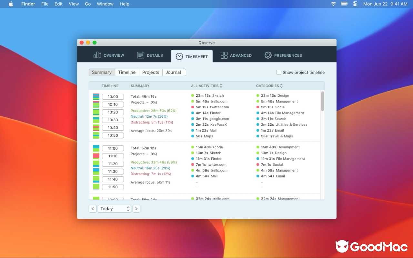Click Total: 57m 12s text
This screenshot has width=413, height=258.
tap(144, 148)
